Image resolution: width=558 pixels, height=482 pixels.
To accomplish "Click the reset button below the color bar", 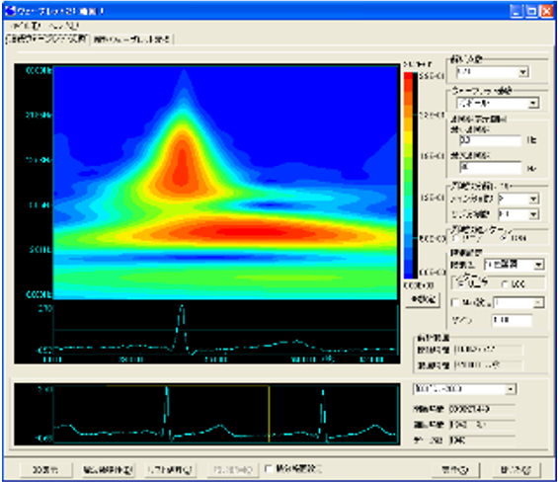I will [423, 299].
